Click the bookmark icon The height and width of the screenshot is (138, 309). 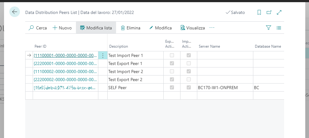point(259,12)
